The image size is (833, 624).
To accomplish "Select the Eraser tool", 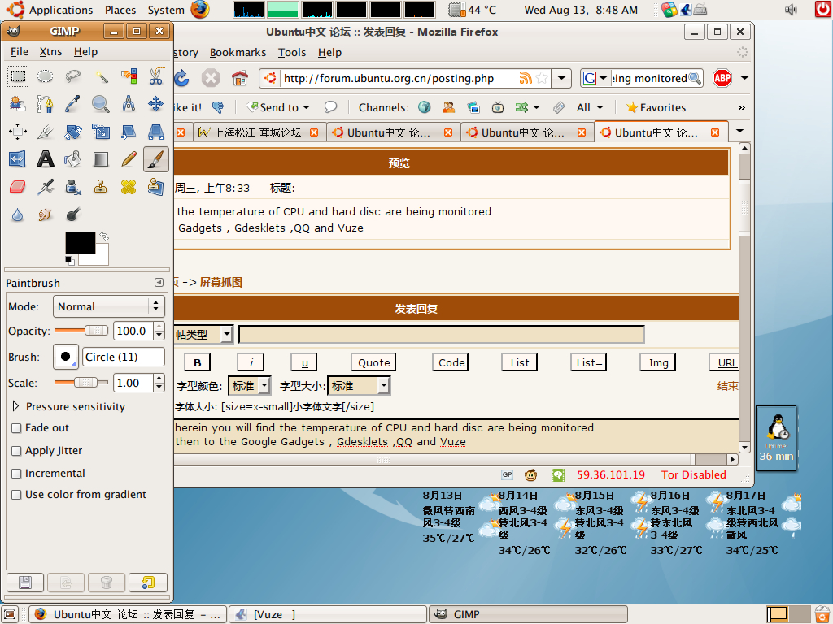I will [18, 187].
